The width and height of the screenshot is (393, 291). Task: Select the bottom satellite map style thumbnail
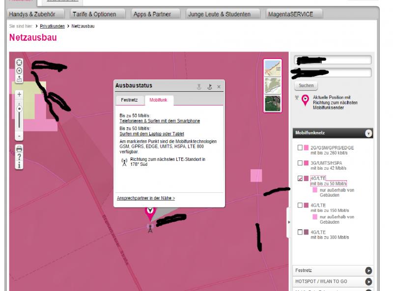point(273,103)
